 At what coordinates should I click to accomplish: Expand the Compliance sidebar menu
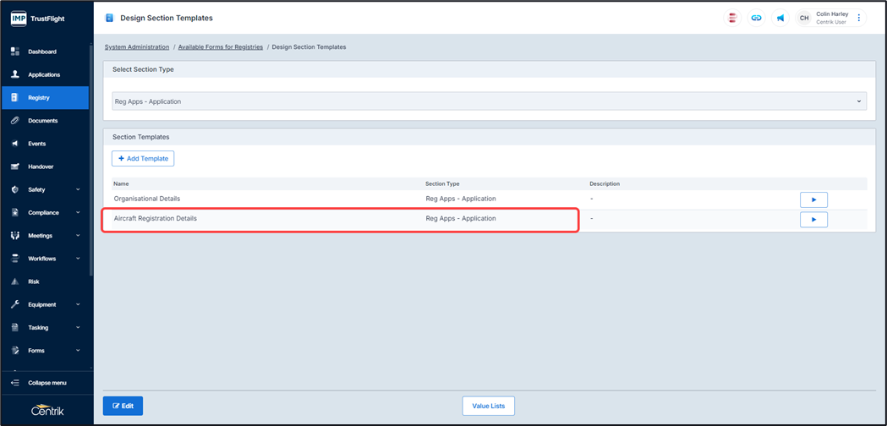[46, 213]
